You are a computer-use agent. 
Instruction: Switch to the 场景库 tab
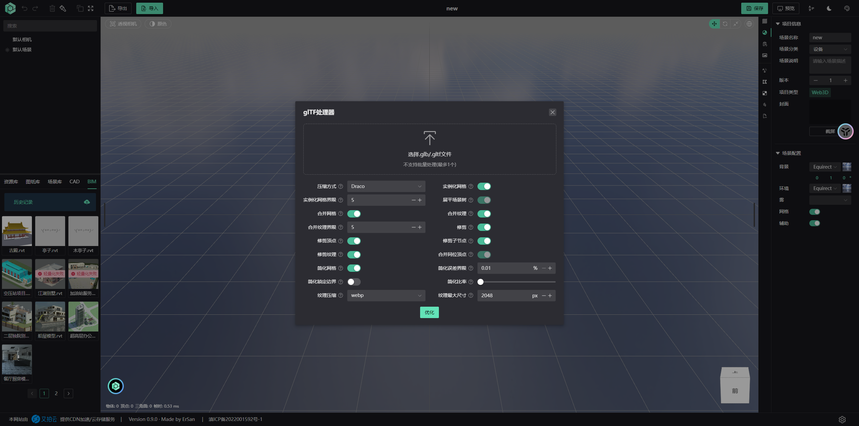click(x=55, y=182)
